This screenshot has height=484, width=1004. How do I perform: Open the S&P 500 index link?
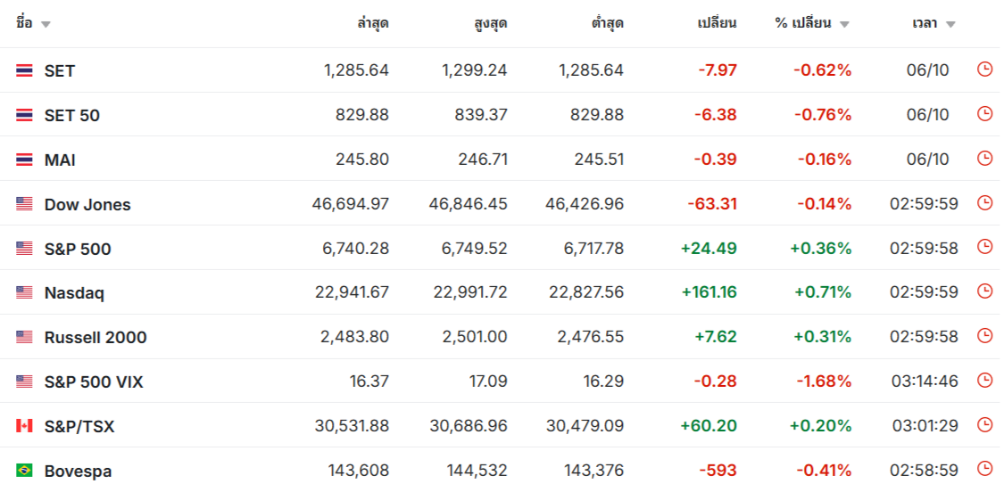click(78, 249)
